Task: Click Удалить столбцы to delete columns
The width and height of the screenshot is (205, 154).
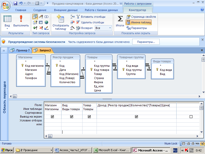Action: point(90,22)
